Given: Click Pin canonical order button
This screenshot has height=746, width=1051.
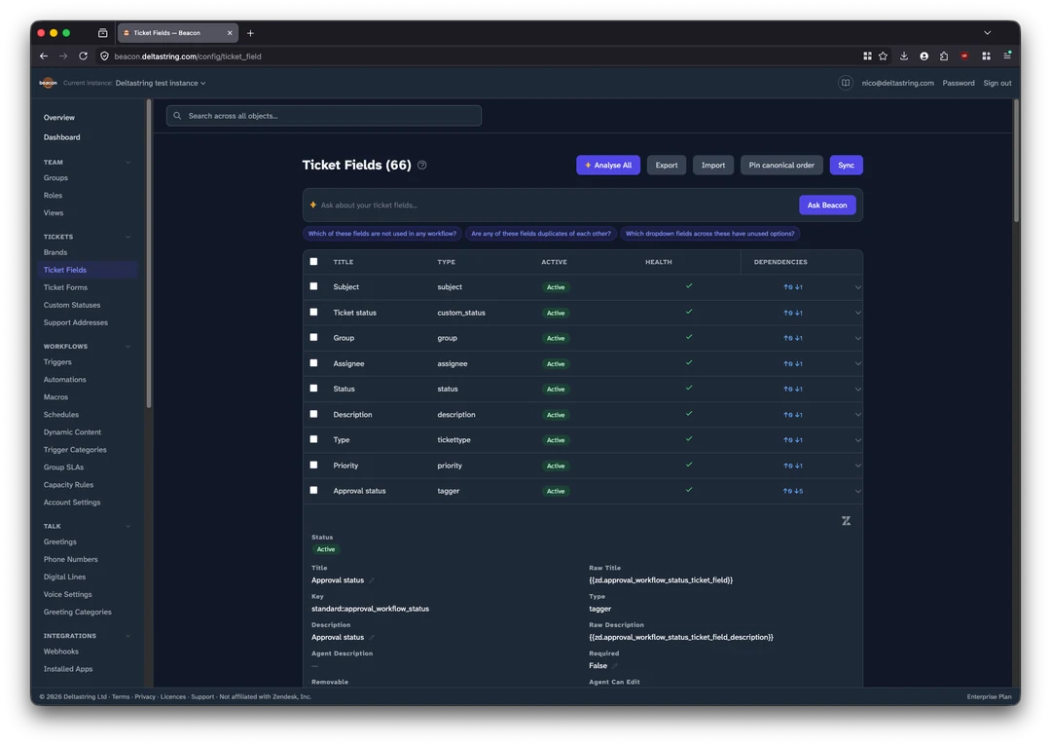Looking at the screenshot, I should (x=781, y=165).
